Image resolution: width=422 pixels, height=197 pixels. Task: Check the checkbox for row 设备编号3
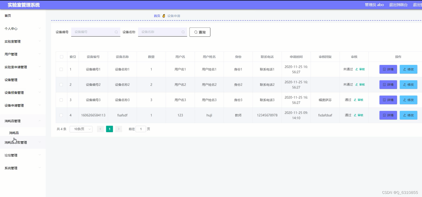(61, 100)
